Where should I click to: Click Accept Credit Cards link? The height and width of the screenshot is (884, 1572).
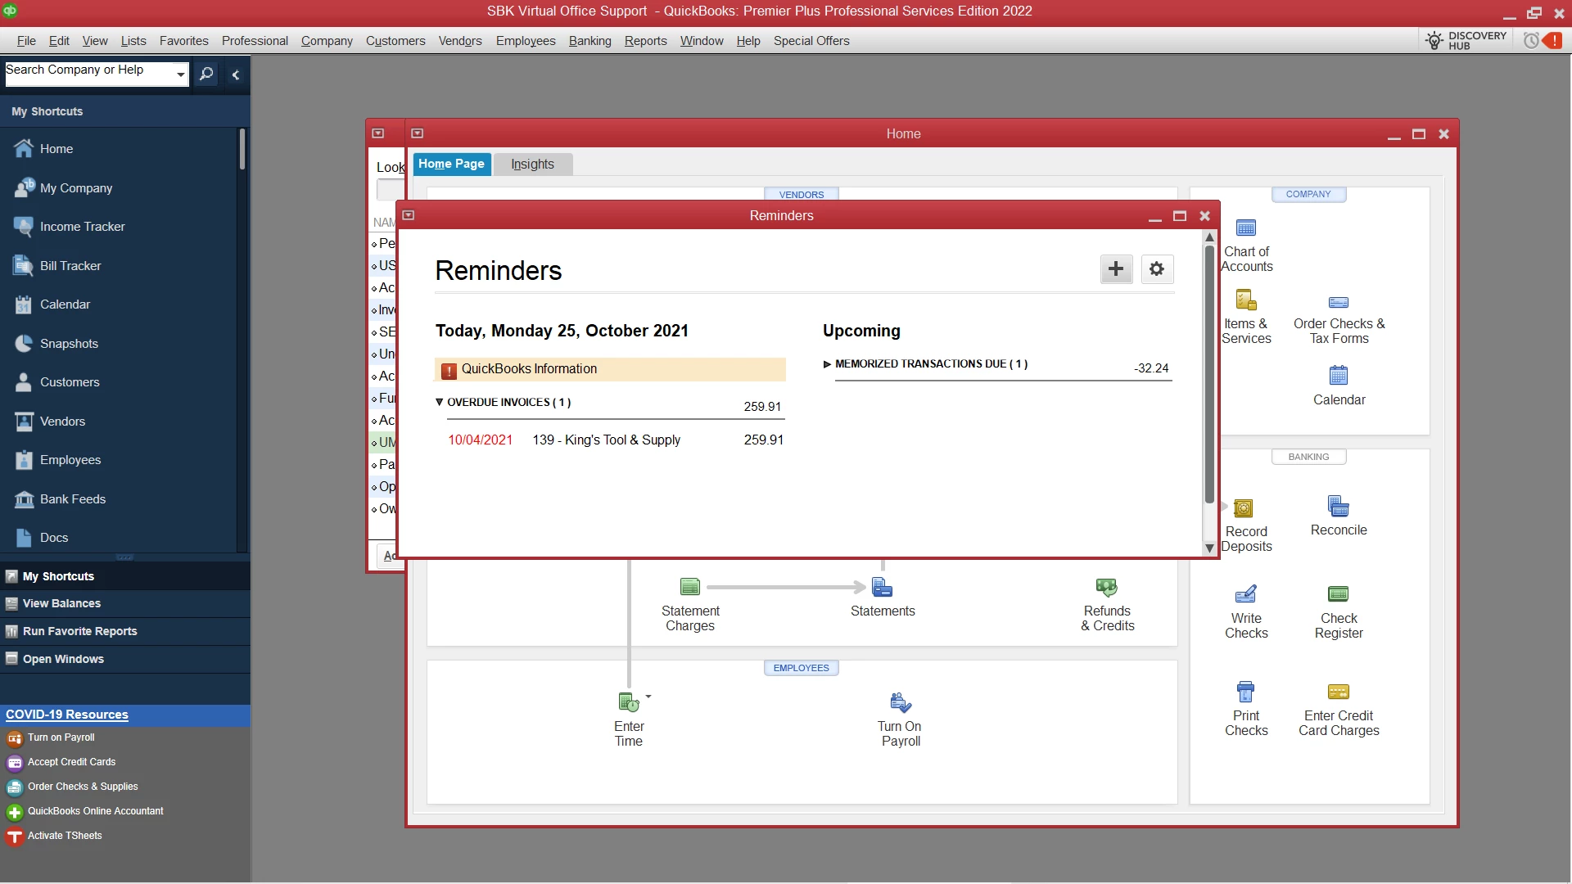[x=72, y=762]
